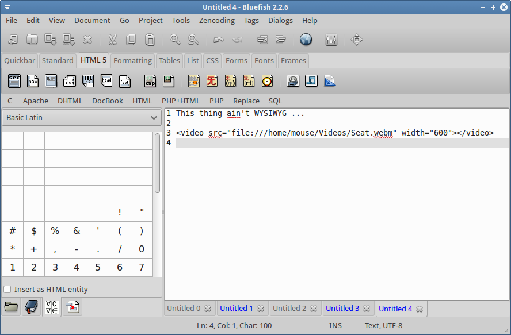The width and height of the screenshot is (511, 335).
Task: Click the Save As toolbar icon
Action: tap(68, 40)
